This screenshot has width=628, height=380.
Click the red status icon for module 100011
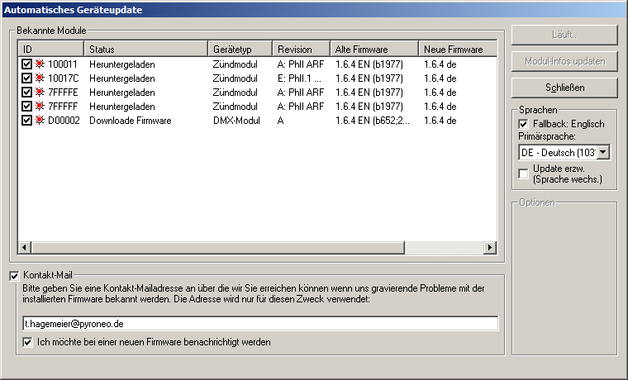40,64
